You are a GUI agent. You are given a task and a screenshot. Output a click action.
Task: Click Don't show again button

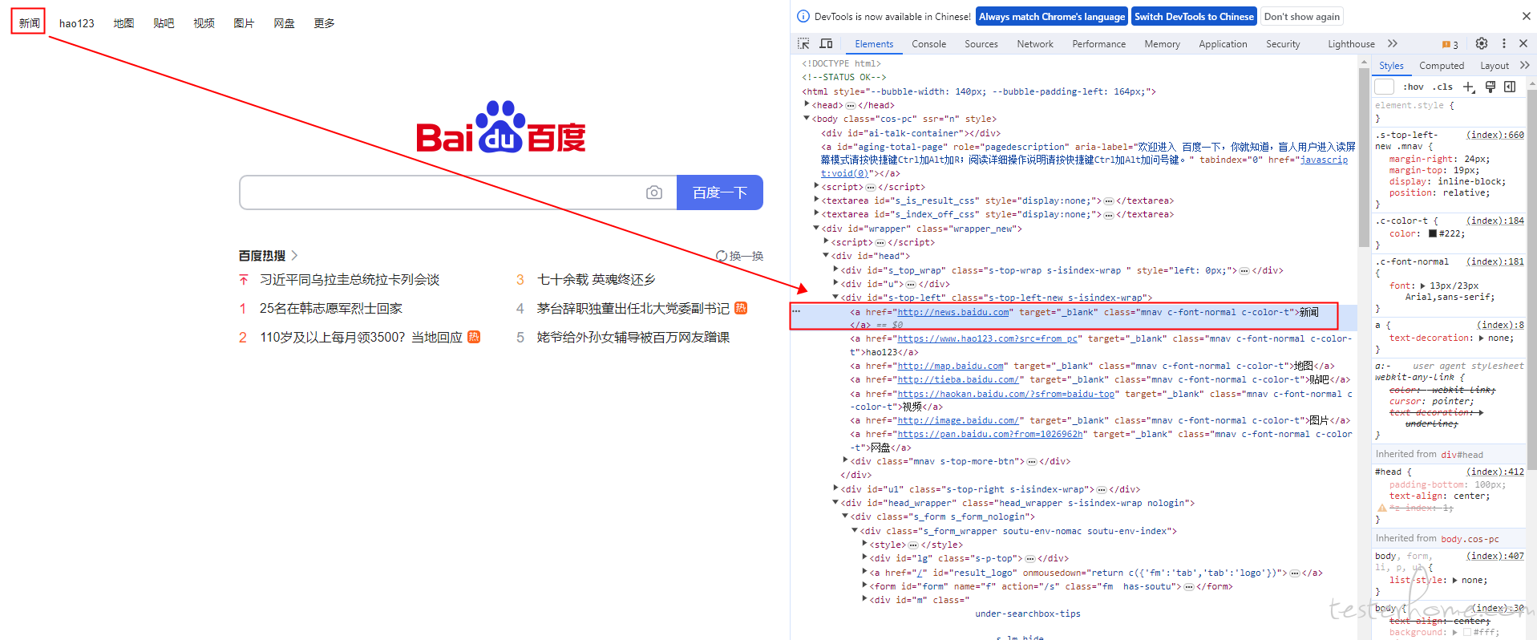pos(1301,16)
